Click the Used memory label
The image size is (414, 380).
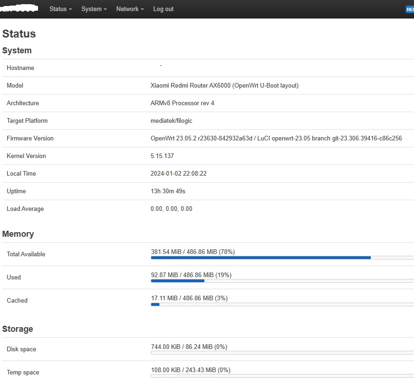tap(14, 277)
